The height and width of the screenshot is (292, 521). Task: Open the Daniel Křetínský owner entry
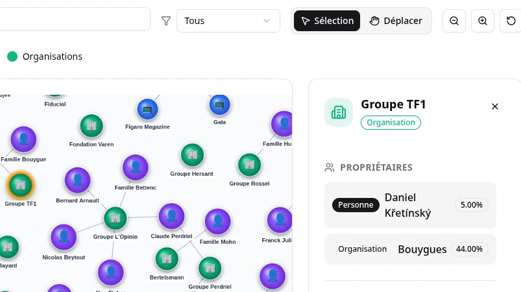point(410,205)
